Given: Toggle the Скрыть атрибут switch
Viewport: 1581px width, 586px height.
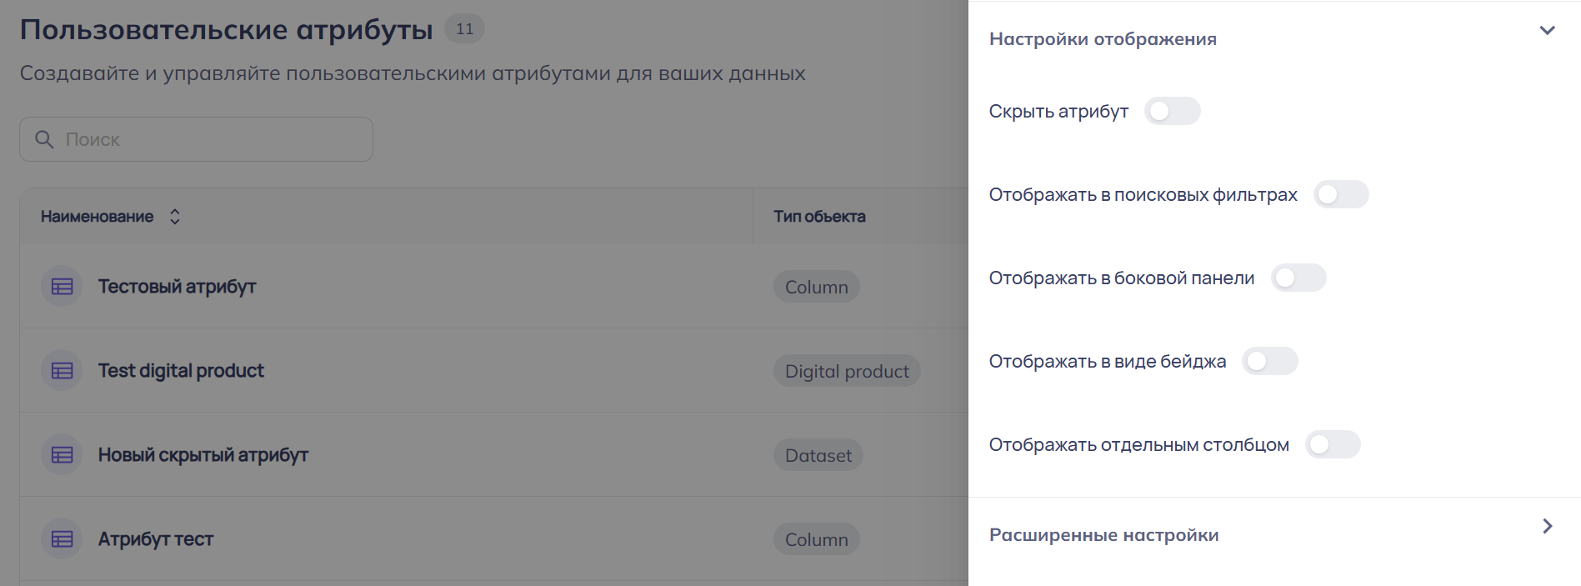Looking at the screenshot, I should point(1172,111).
